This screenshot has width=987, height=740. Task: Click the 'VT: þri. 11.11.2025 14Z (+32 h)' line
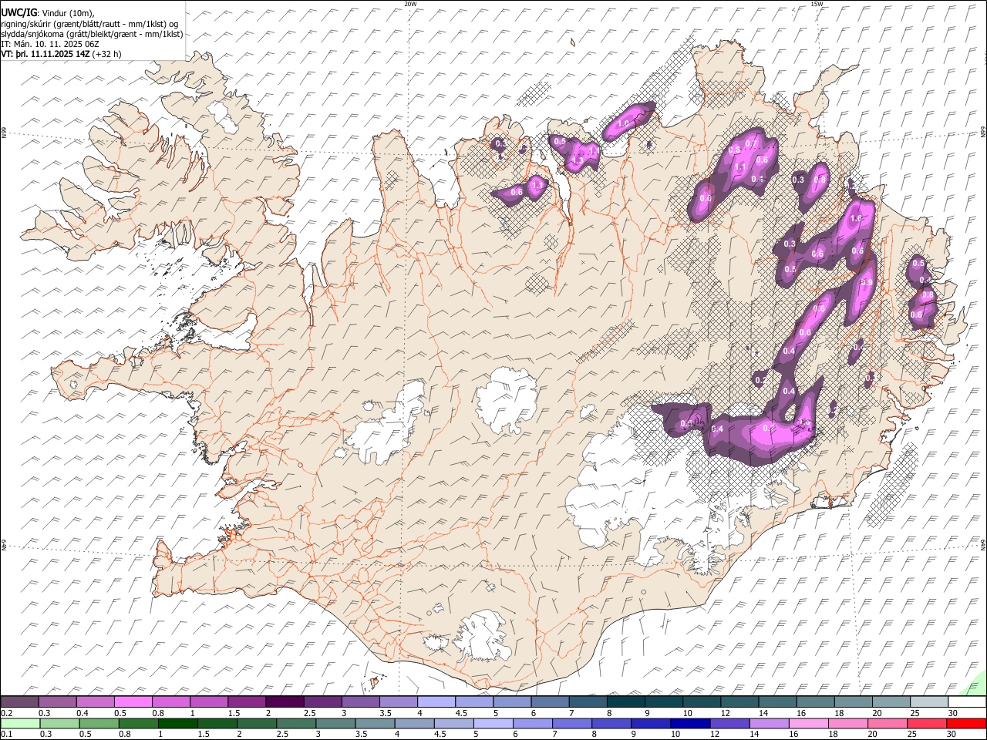(61, 54)
